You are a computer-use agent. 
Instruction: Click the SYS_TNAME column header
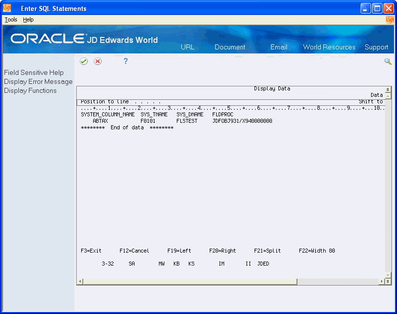(154, 114)
